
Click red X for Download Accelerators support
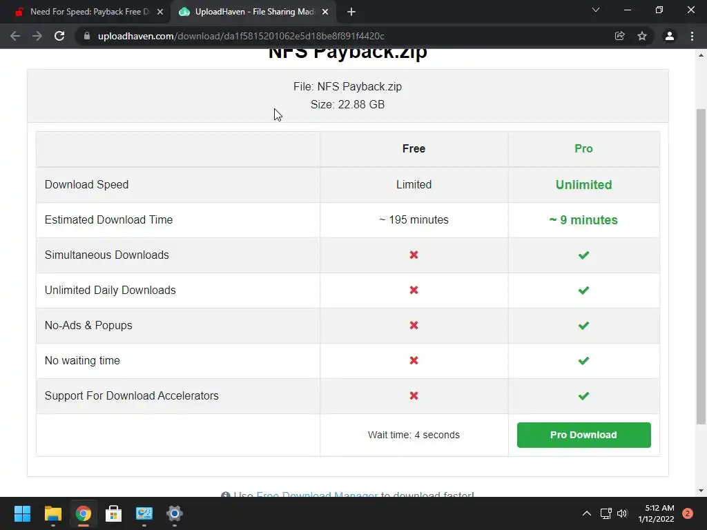pyautogui.click(x=414, y=395)
